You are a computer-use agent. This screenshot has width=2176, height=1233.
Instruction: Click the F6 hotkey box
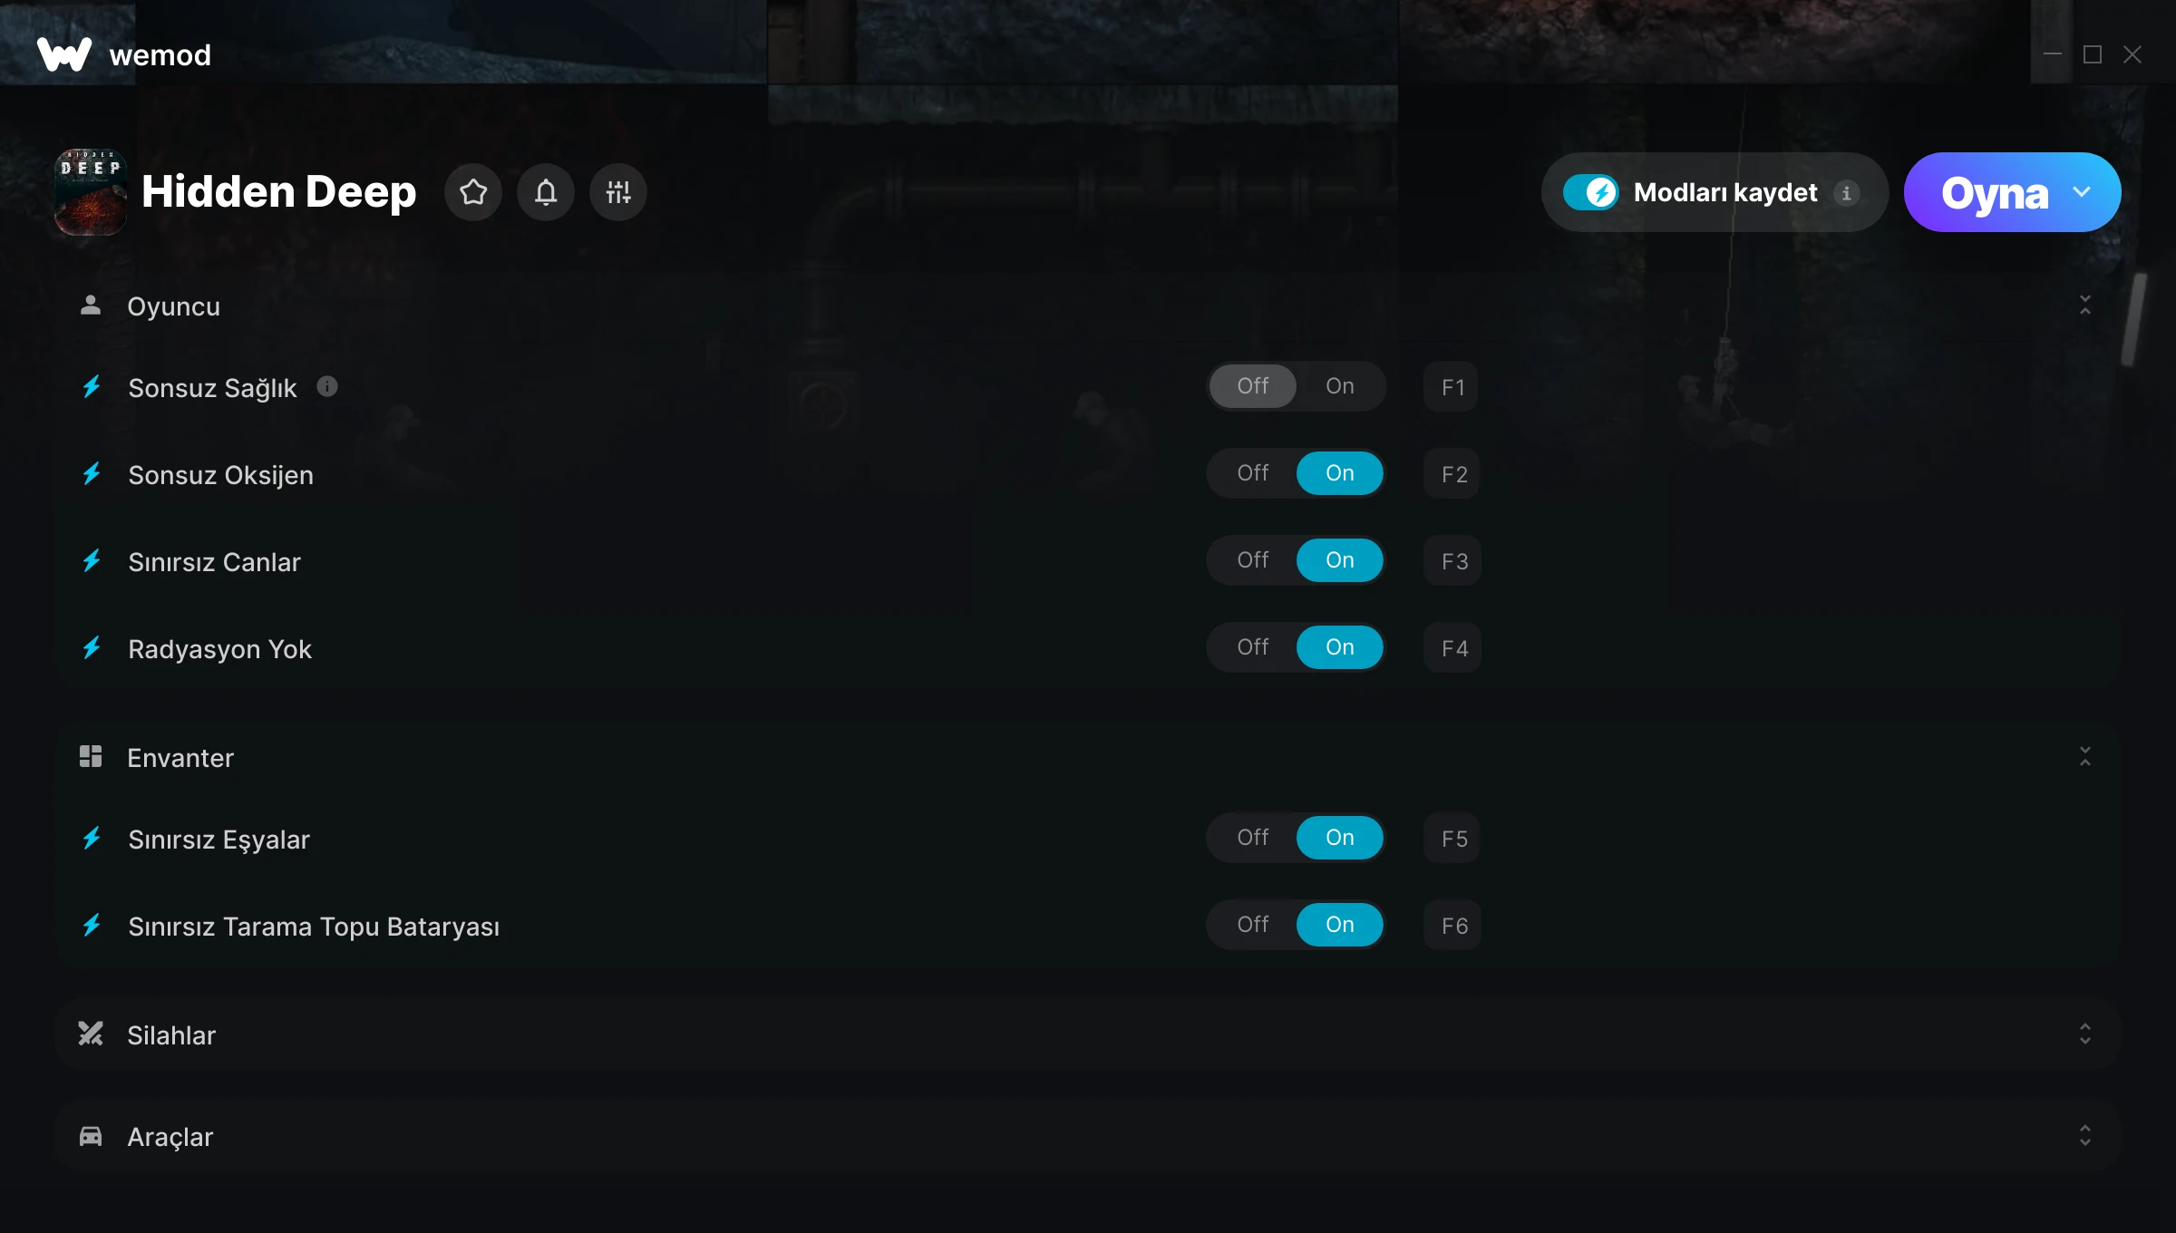click(1452, 925)
